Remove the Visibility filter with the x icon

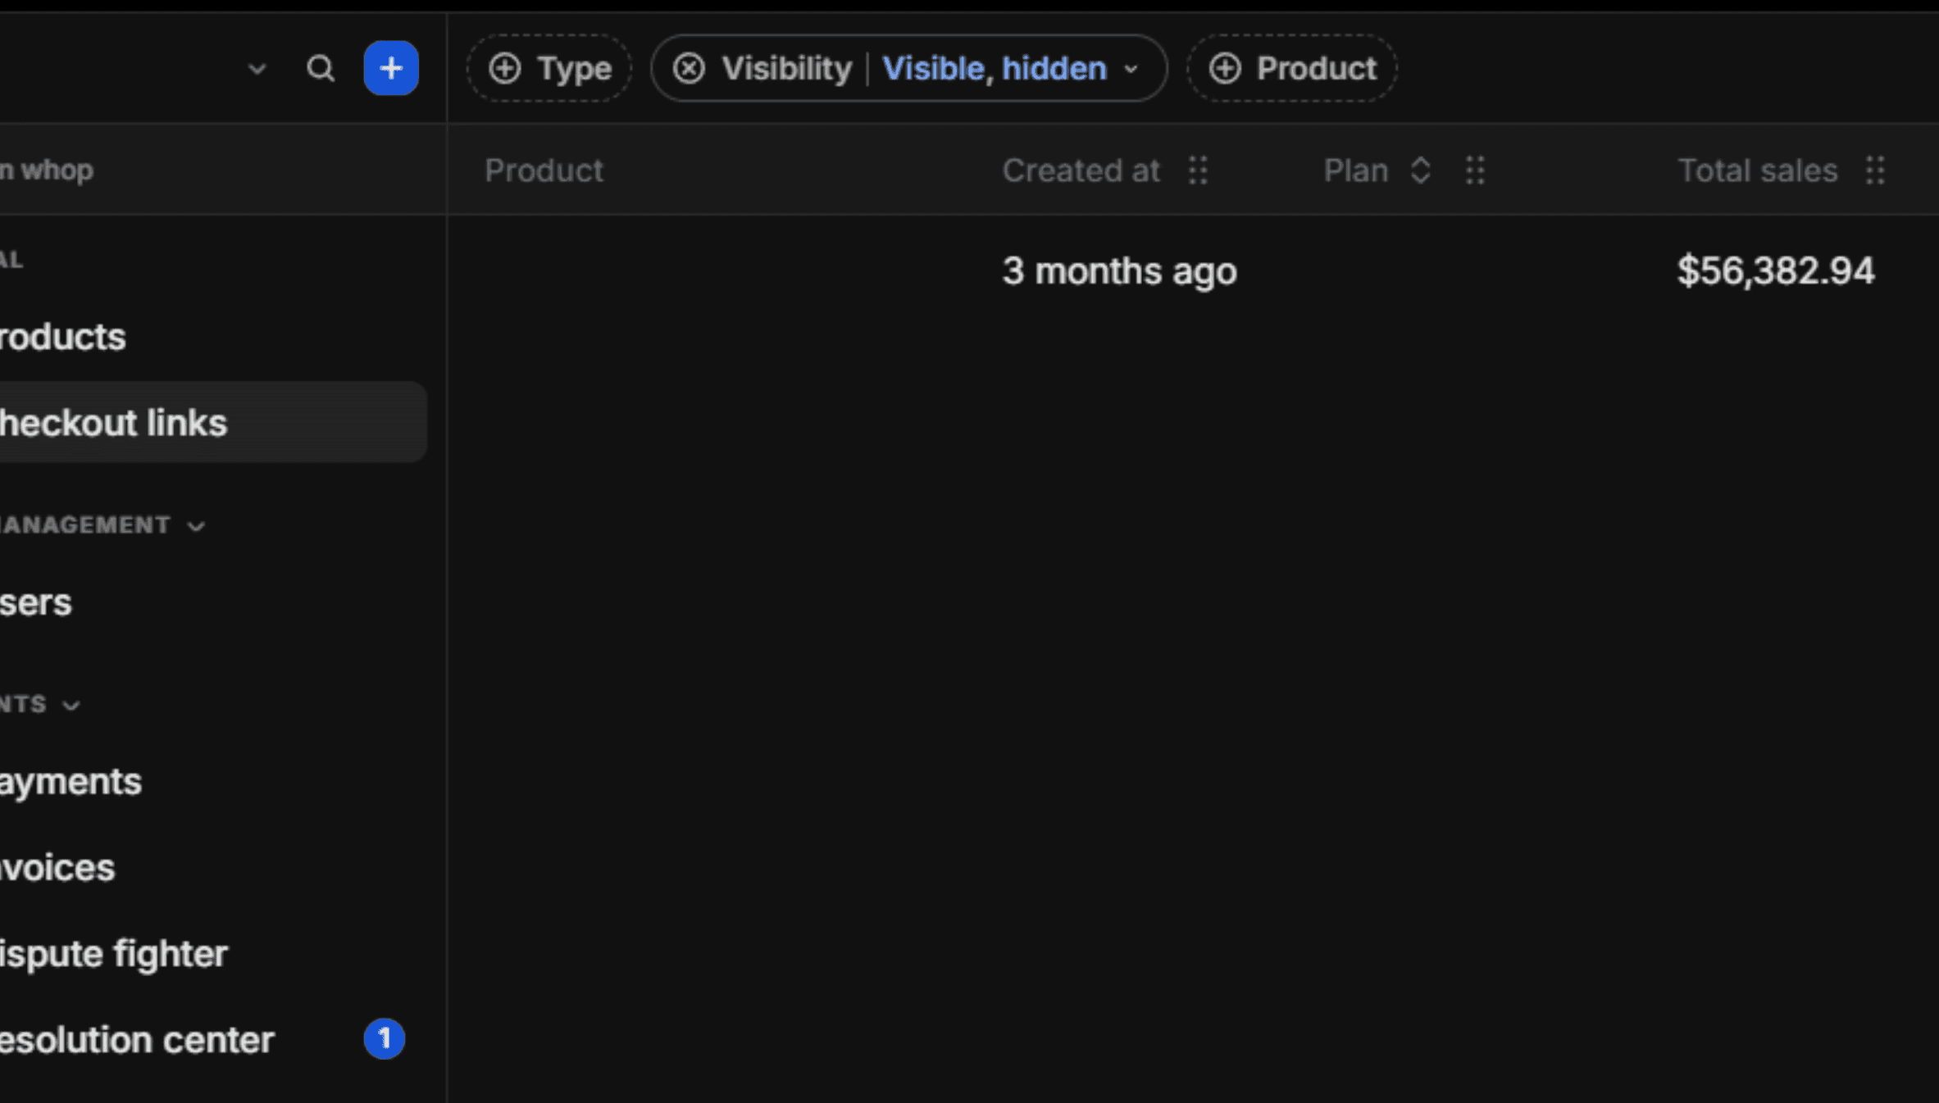[x=689, y=68]
